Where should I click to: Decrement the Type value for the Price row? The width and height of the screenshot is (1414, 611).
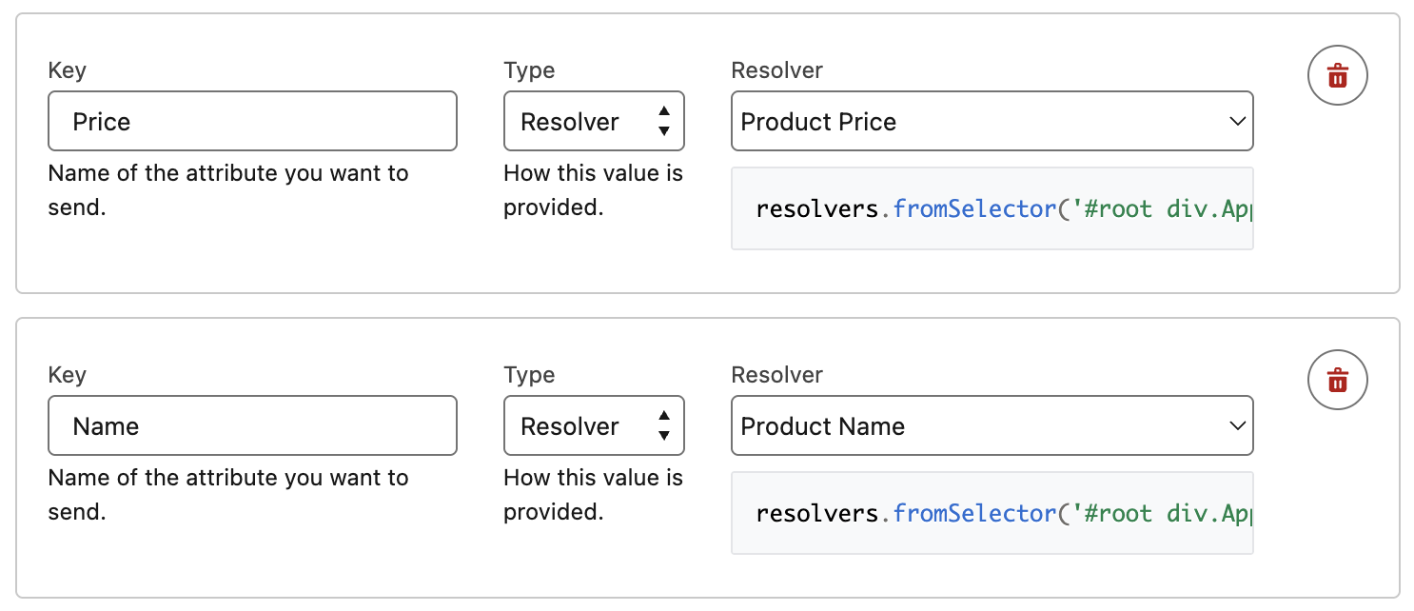[x=663, y=129]
